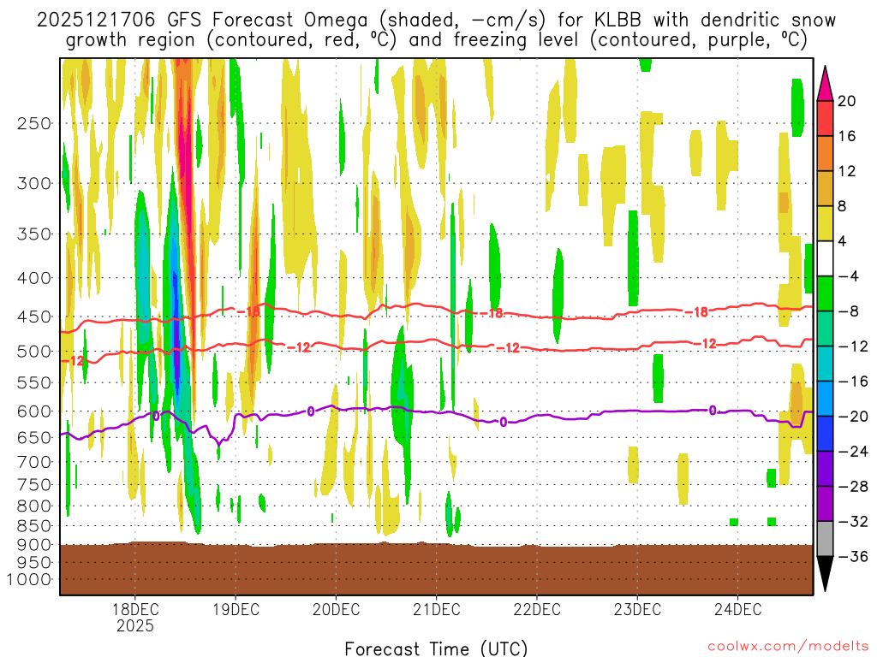The width and height of the screenshot is (877, 657).
Task: Select the 18DEC 2025 date label
Action: tap(134, 617)
